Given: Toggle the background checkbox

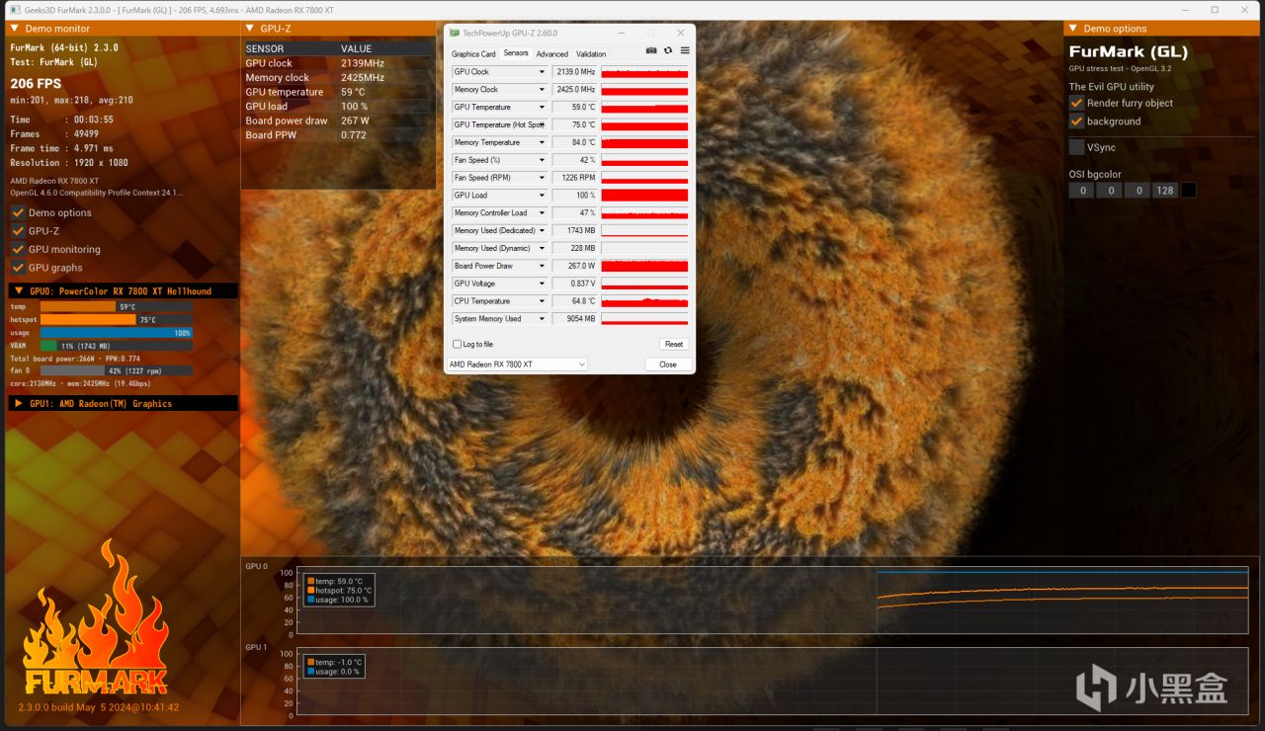Looking at the screenshot, I should [x=1076, y=121].
